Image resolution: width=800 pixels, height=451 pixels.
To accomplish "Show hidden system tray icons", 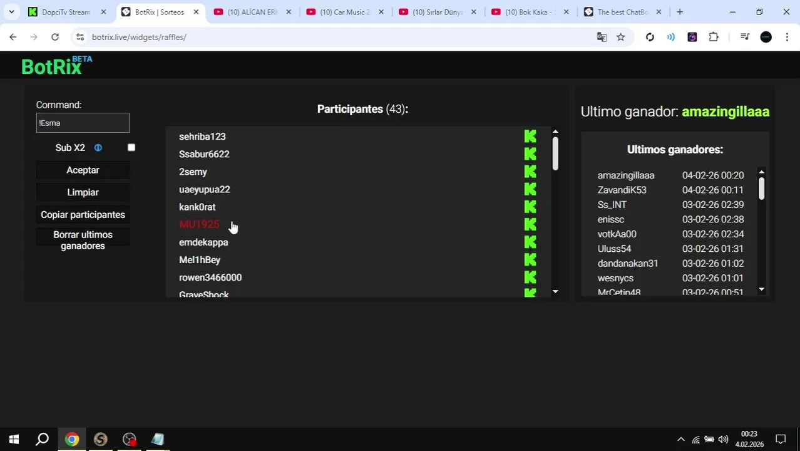I will [x=681, y=440].
